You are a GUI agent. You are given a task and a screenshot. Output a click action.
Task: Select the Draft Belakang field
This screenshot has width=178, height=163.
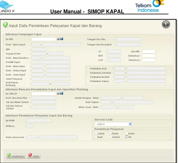(61, 84)
